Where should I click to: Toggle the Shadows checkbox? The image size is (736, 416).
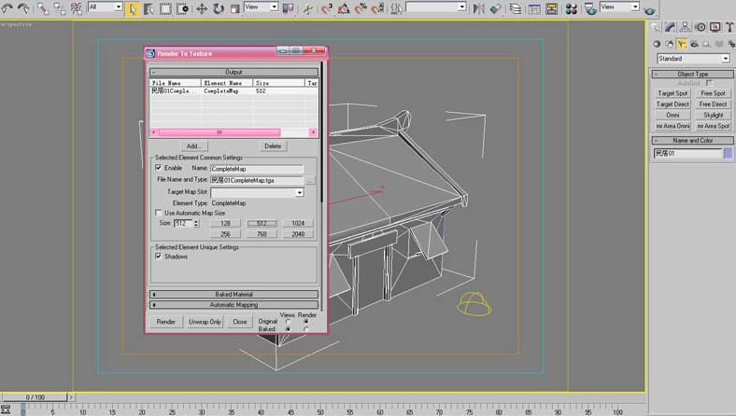tap(158, 256)
